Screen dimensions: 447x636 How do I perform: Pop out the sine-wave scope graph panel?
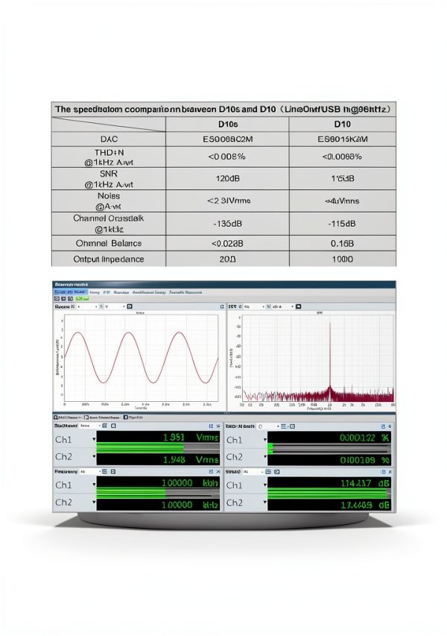[x=222, y=306]
